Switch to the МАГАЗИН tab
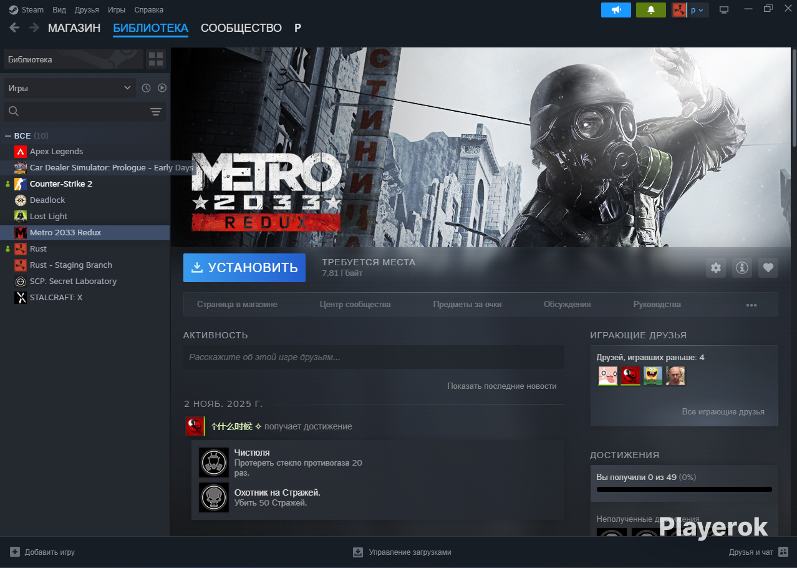 [x=74, y=28]
